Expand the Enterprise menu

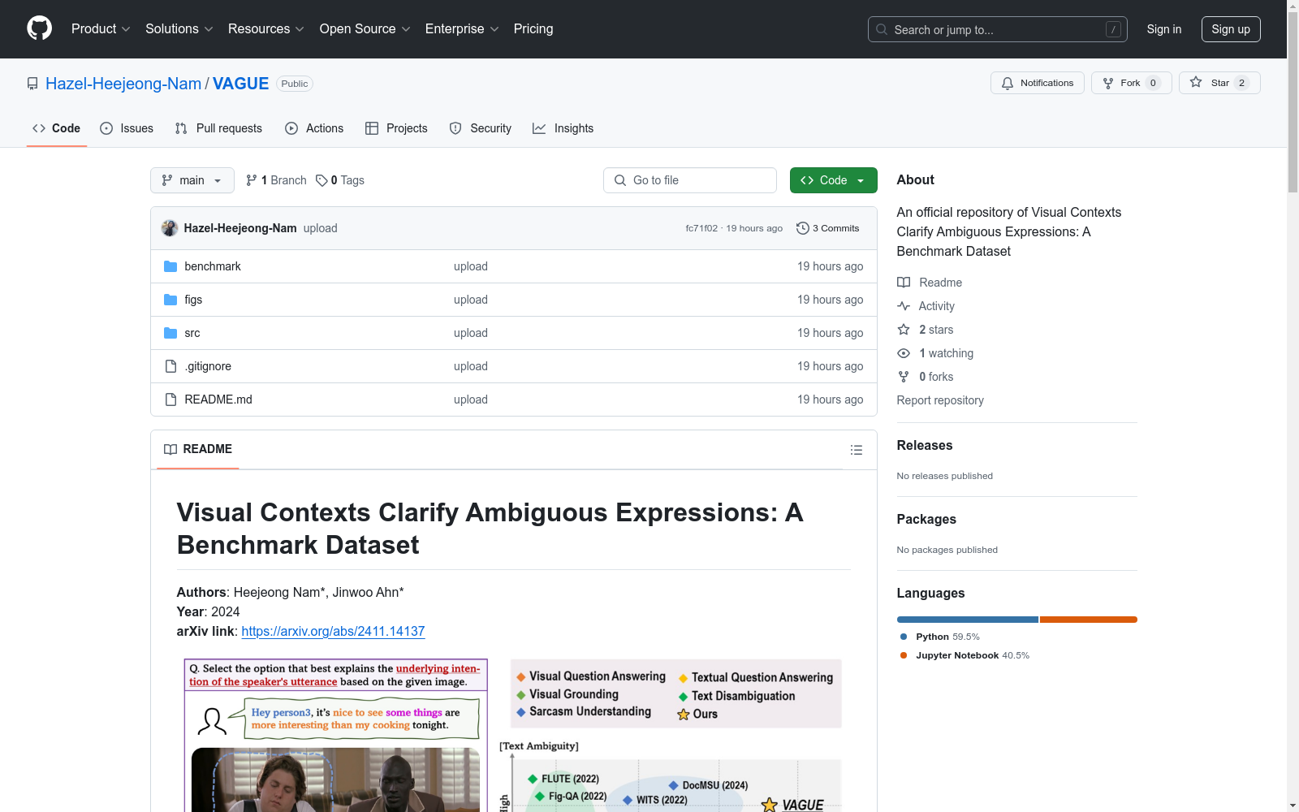[x=462, y=28]
